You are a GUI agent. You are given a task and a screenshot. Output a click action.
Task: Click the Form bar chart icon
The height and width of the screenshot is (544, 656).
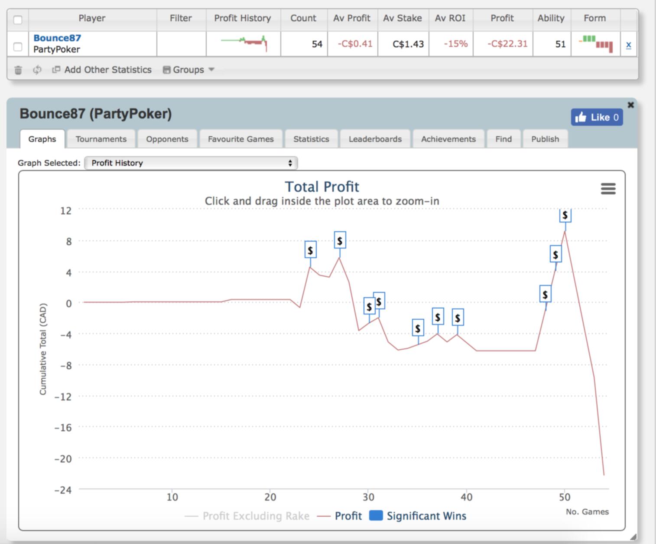596,43
